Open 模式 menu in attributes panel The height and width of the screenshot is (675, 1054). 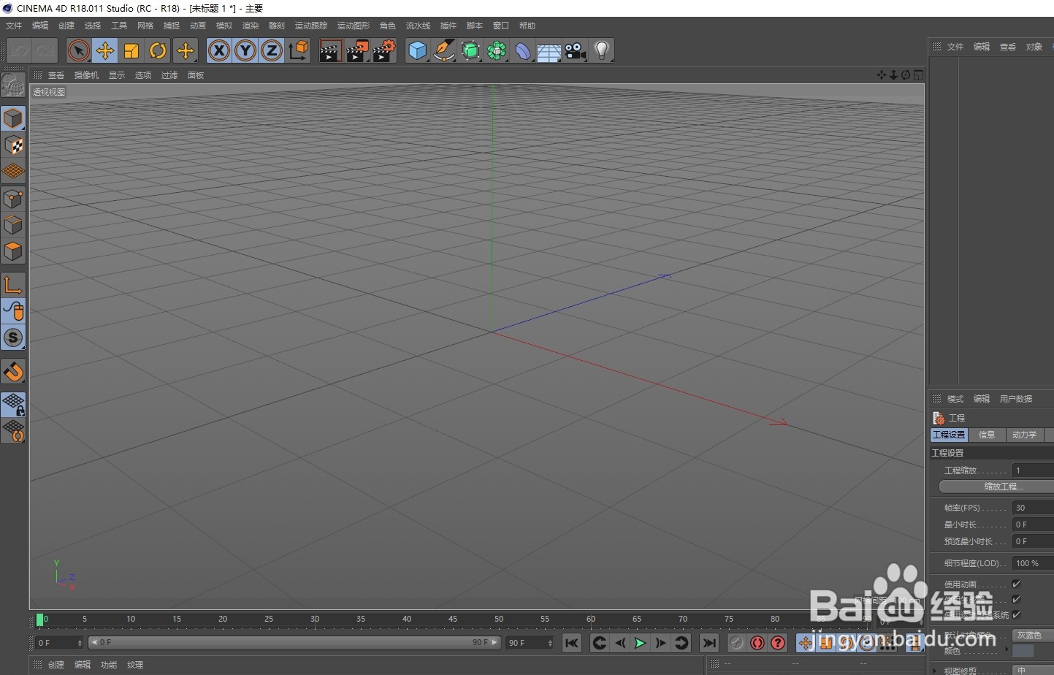[x=955, y=399]
